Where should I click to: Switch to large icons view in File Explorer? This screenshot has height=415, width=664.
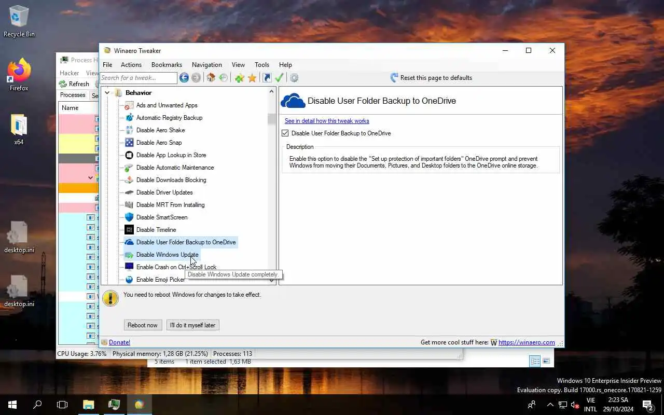pyautogui.click(x=546, y=361)
